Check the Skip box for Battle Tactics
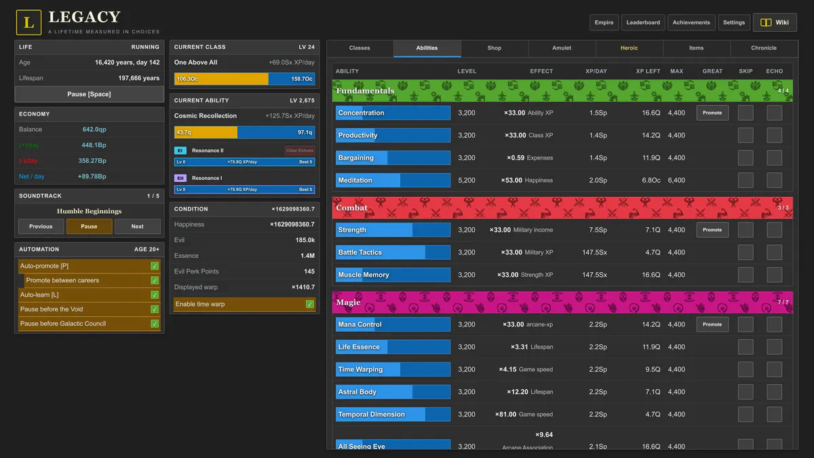Image resolution: width=814 pixels, height=458 pixels. [x=745, y=252]
